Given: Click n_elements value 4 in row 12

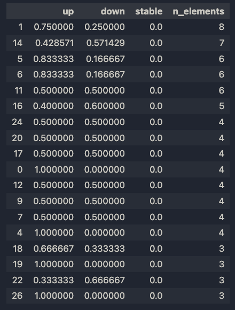Looking at the screenshot, I should coord(222,185).
